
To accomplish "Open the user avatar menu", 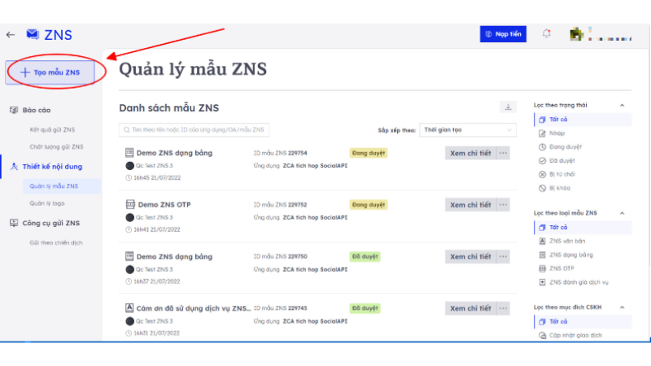I will 577,34.
